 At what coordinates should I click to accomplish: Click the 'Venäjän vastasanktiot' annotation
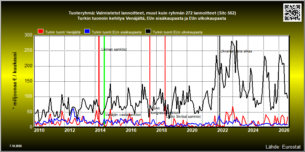point(123,115)
